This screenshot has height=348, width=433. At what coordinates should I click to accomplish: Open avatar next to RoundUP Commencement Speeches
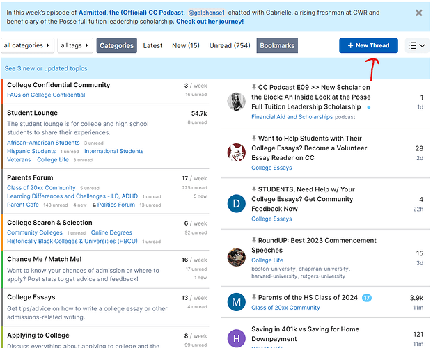237,258
